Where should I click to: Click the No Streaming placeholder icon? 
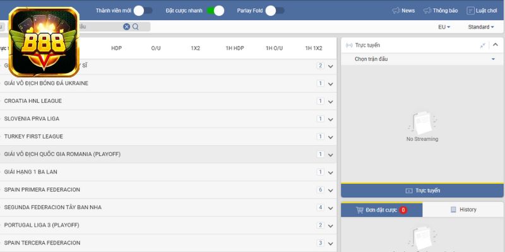(422, 123)
